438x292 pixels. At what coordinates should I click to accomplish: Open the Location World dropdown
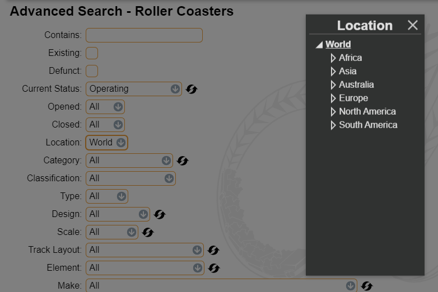point(107,143)
